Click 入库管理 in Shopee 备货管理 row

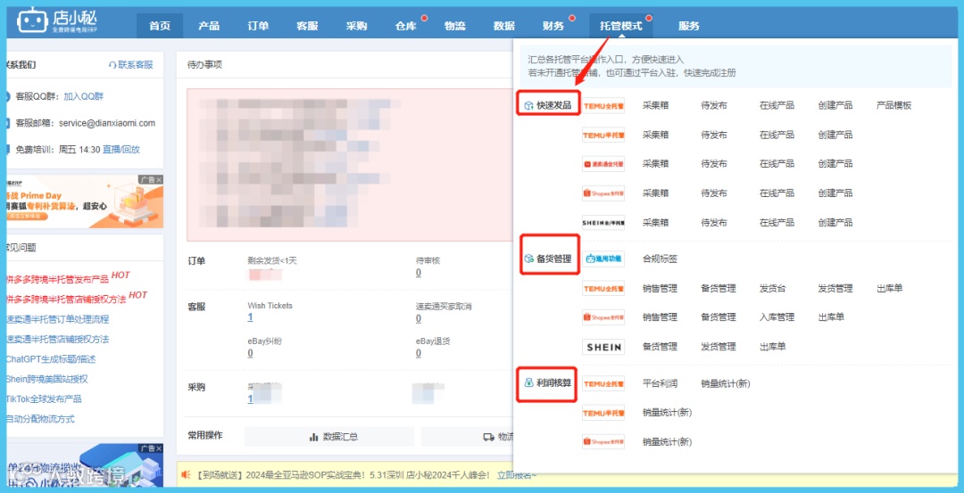777,317
